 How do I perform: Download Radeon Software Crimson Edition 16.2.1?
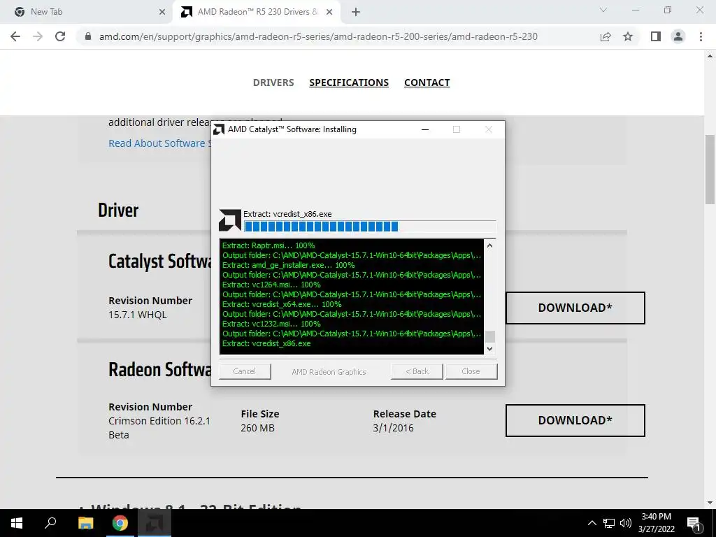click(x=575, y=420)
